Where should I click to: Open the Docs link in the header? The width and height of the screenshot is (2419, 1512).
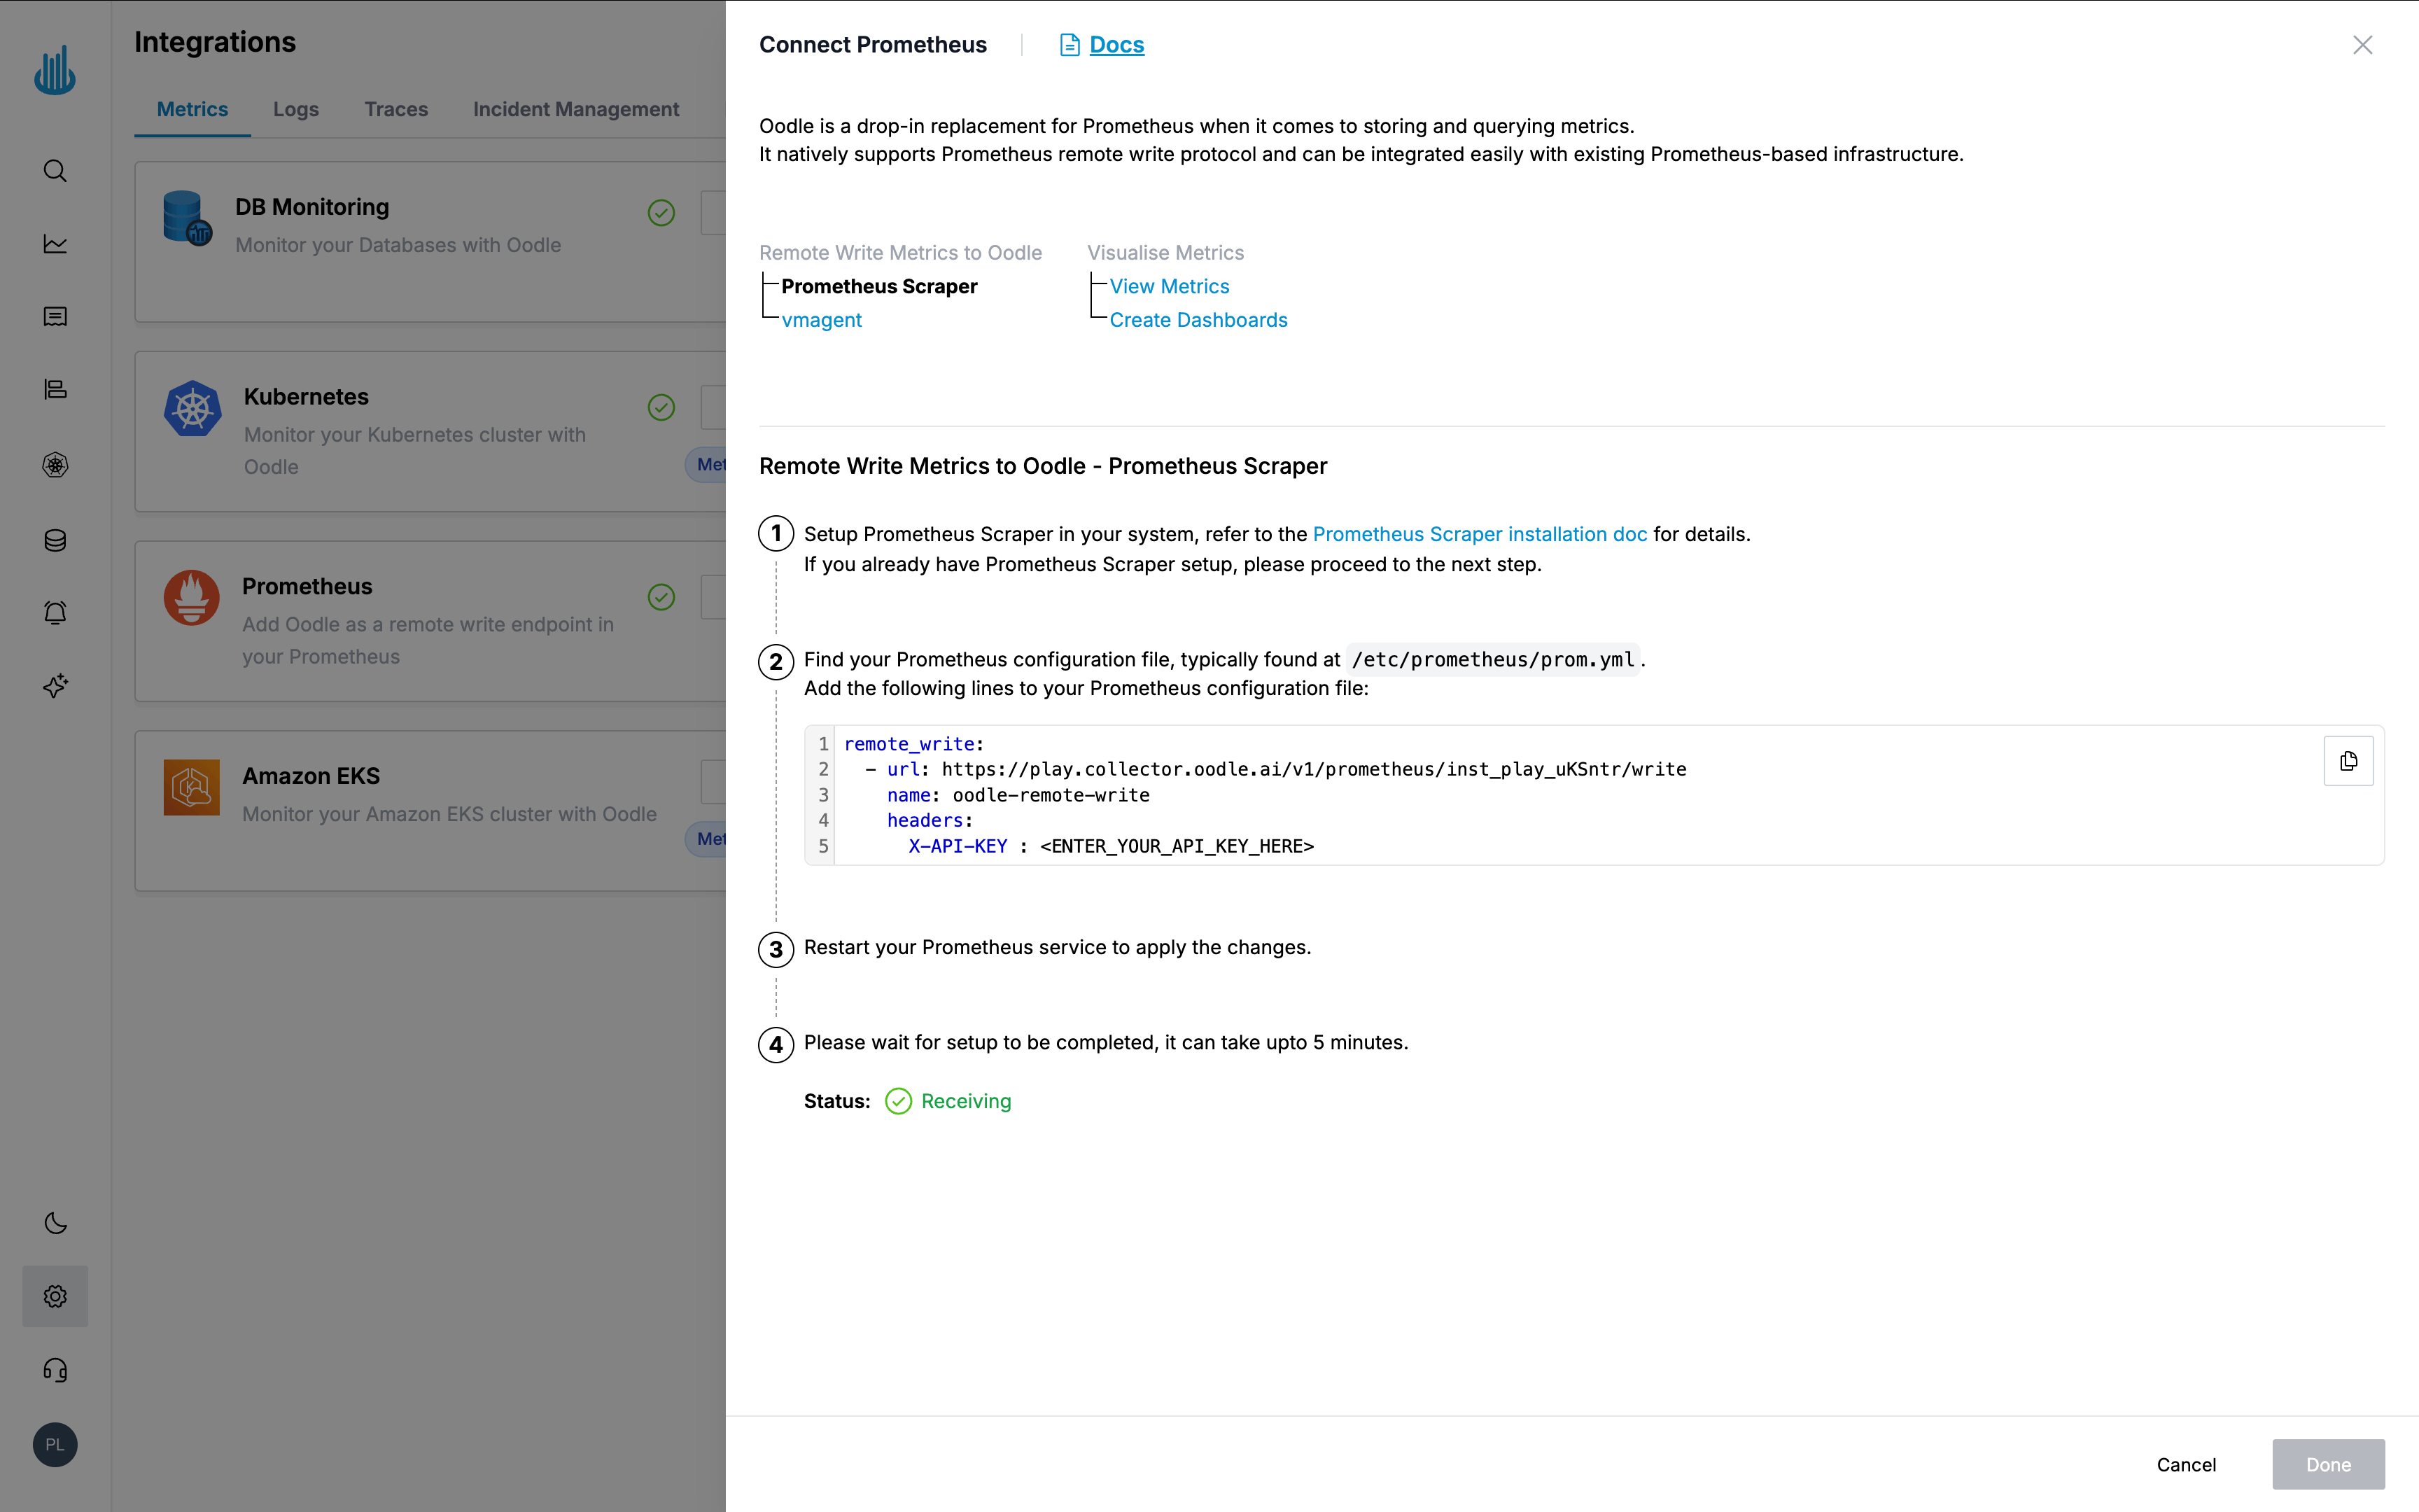pos(1116,45)
